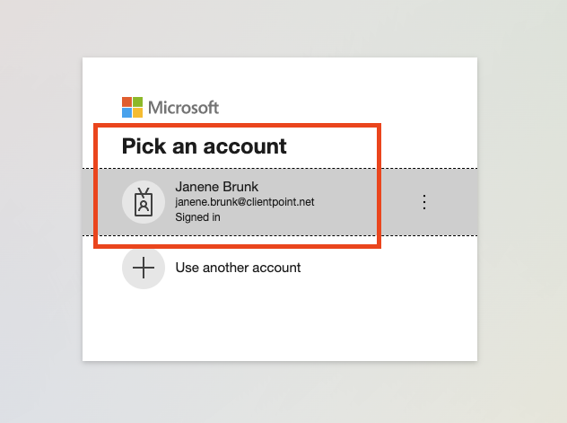Open the three-dot menu for Janene Brunk account
This screenshot has width=567, height=423.
coord(424,202)
